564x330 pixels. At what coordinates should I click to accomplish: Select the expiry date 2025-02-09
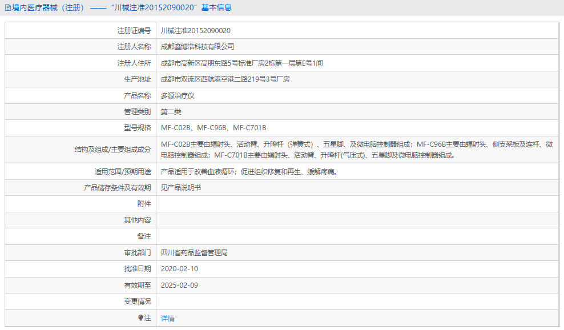point(179,285)
